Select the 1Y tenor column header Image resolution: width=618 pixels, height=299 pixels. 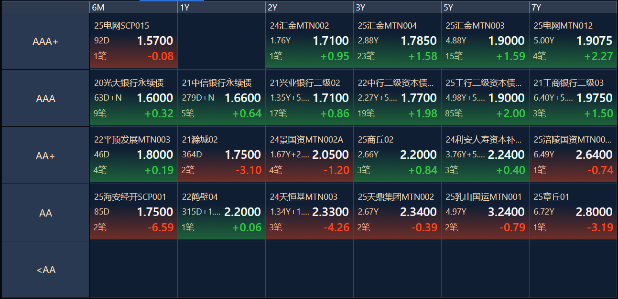(221, 7)
